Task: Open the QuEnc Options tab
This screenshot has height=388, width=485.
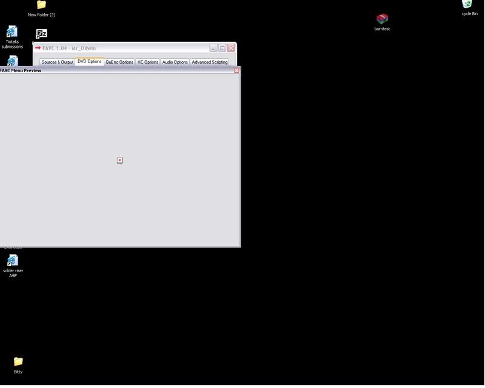Action: 119,62
